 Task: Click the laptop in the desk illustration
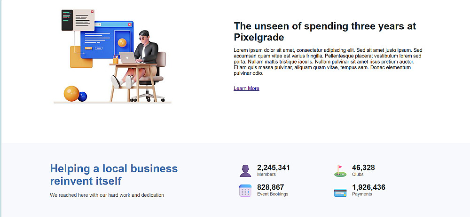tap(127, 57)
